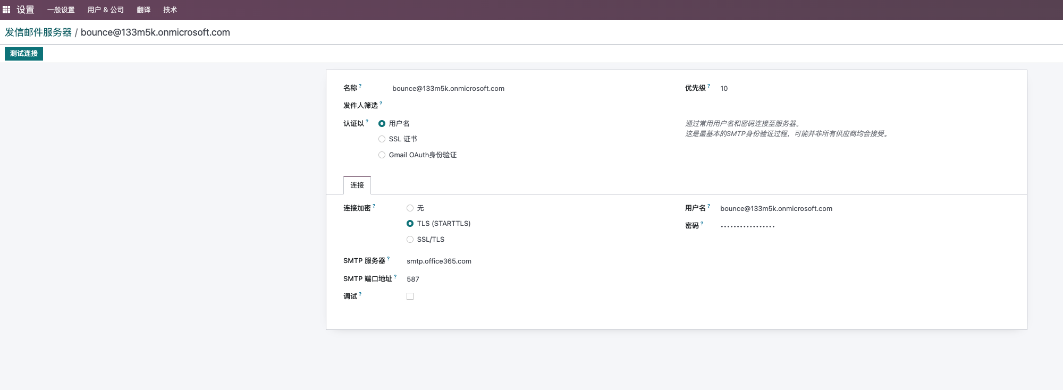Click the help tooltip icon beside 名称
The width and height of the screenshot is (1063, 390).
[360, 86]
